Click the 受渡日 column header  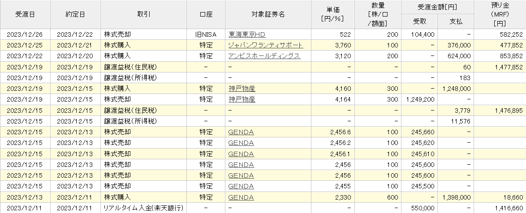click(25, 14)
